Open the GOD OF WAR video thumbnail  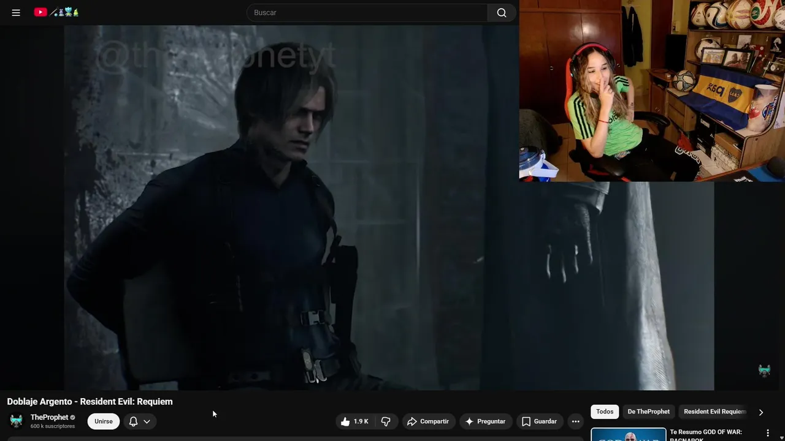point(628,434)
